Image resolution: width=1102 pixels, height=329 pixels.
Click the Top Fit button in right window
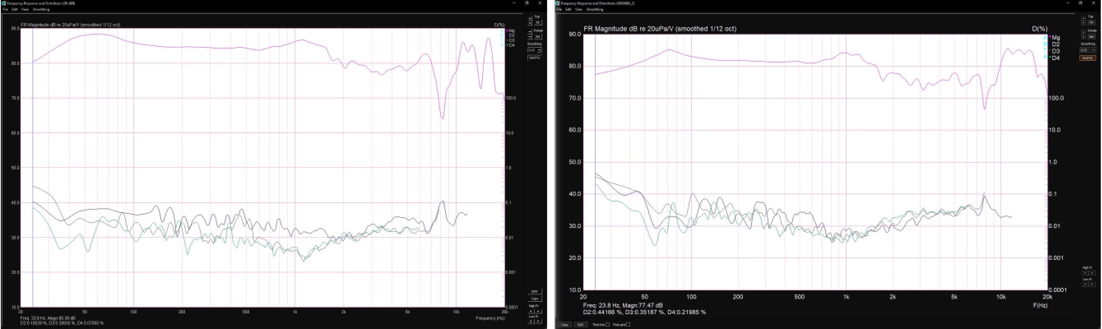point(1091,23)
